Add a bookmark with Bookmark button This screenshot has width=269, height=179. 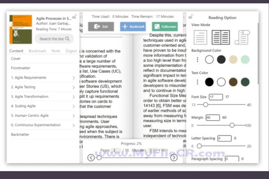(133, 26)
